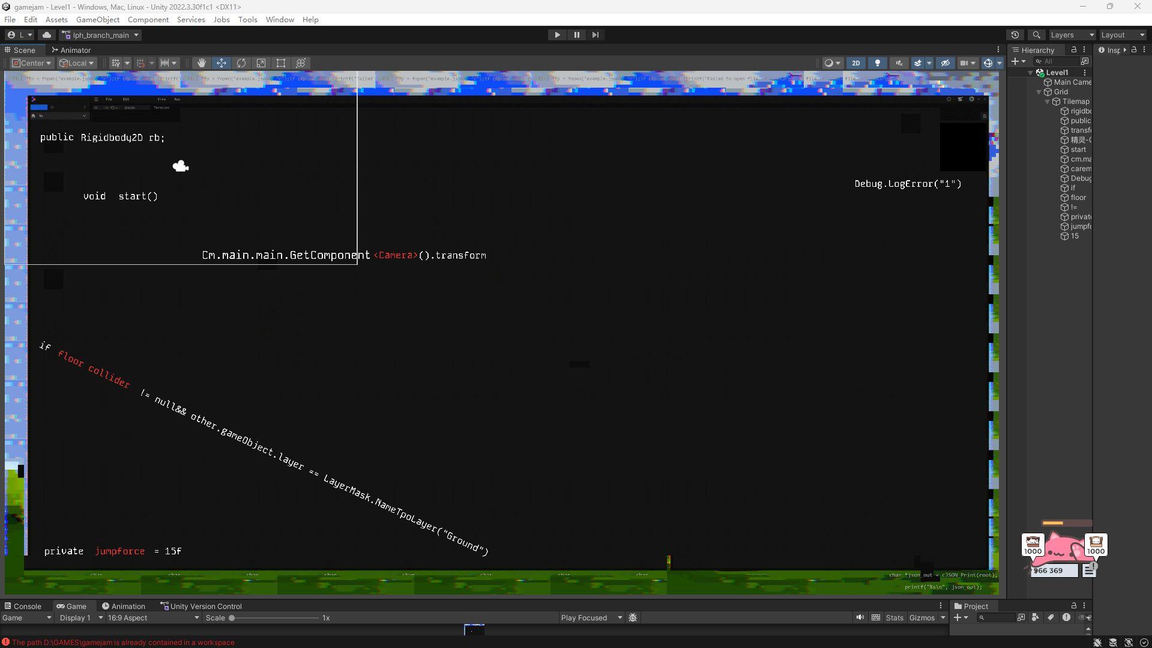
Task: Open the Layers dropdown
Action: (x=1072, y=35)
